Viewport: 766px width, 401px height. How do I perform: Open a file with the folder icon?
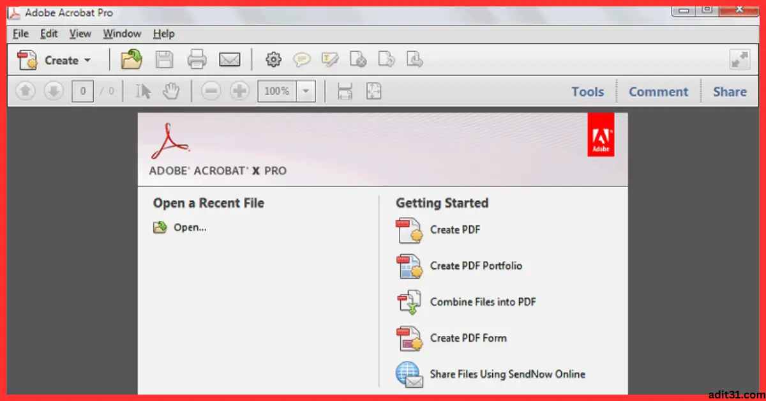pos(131,59)
